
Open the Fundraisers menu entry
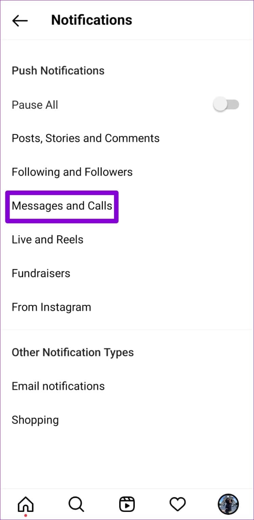point(41,273)
